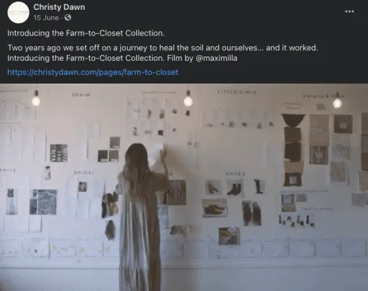The height and width of the screenshot is (291, 368).
Task: Open the christydawn.com farm-to-closet link
Action: pos(93,72)
